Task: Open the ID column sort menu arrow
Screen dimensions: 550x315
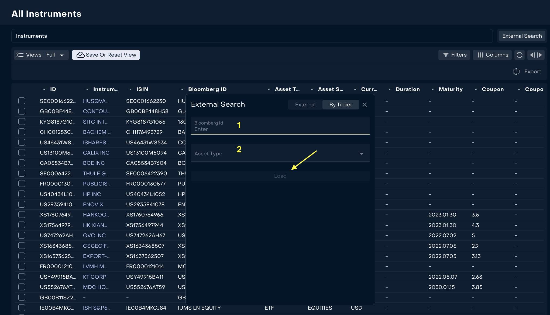Action: point(44,89)
